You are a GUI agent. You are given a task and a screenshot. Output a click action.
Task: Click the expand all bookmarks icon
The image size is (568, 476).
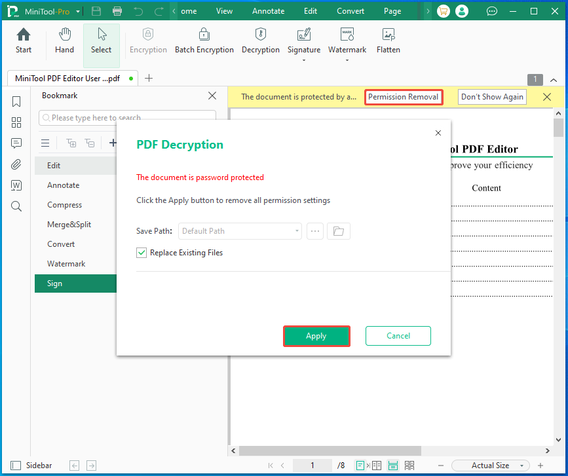[71, 143]
